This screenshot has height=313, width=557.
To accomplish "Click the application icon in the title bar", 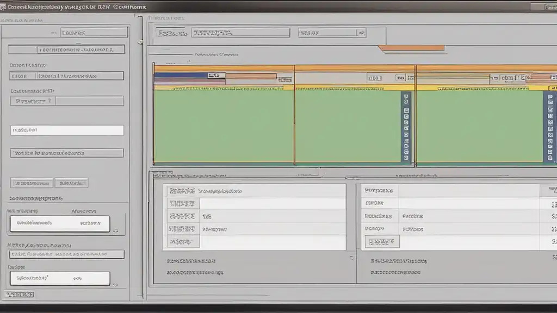I will 4,6.
